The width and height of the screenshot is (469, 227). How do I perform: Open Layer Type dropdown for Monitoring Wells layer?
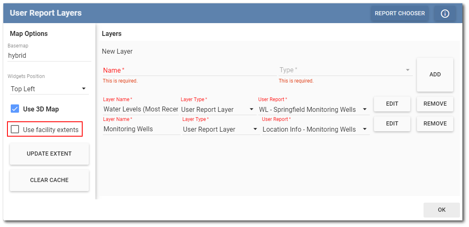tap(221, 130)
